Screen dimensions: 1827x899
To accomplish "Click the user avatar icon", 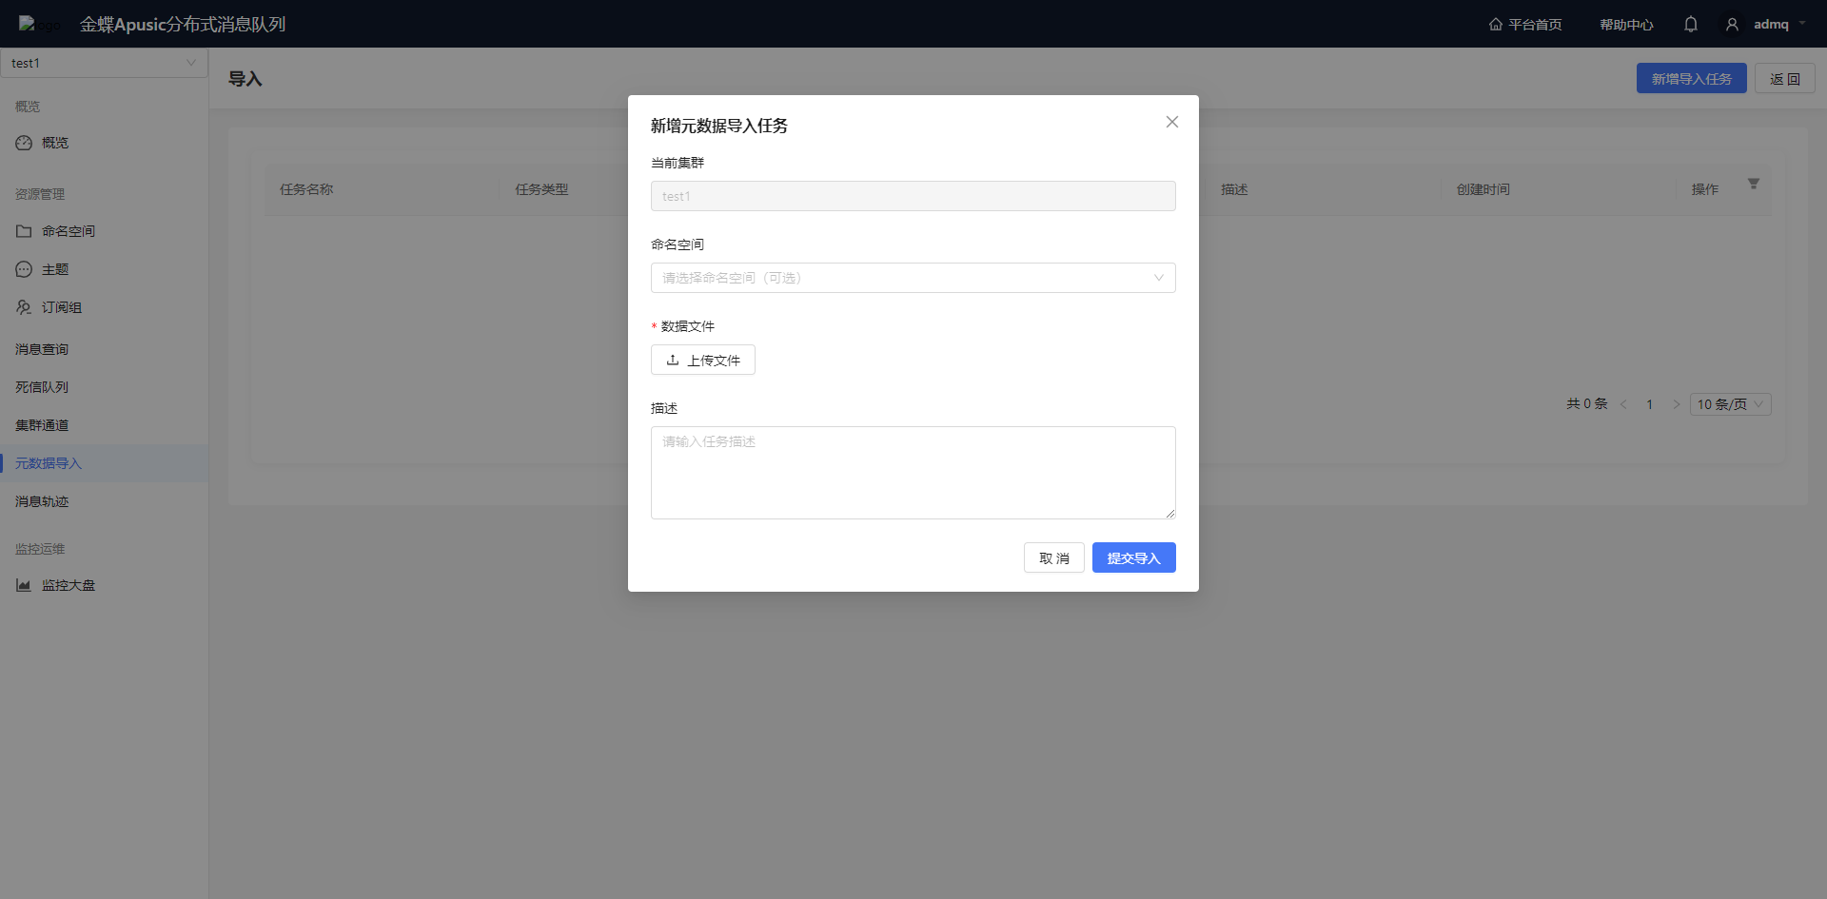I will pos(1733,25).
